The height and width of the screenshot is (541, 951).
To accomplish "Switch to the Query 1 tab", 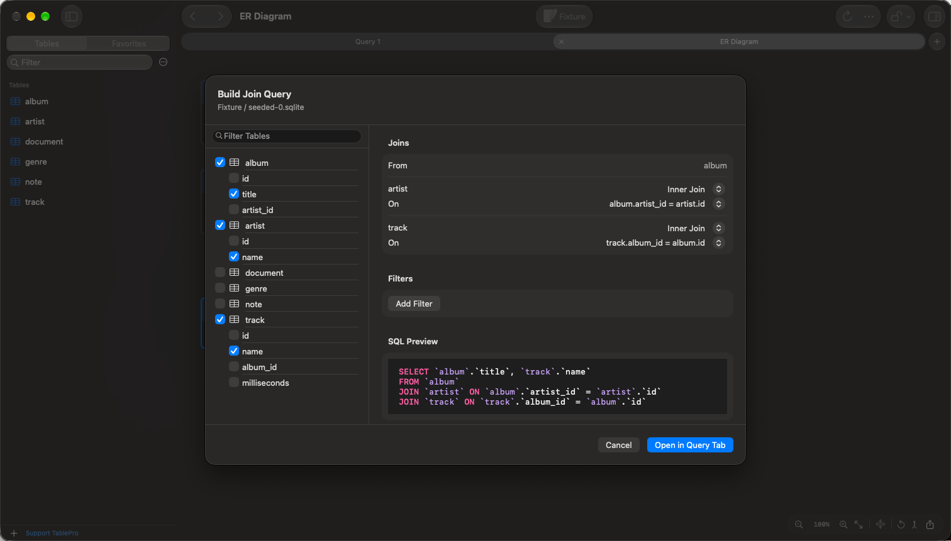I will pyautogui.click(x=367, y=41).
